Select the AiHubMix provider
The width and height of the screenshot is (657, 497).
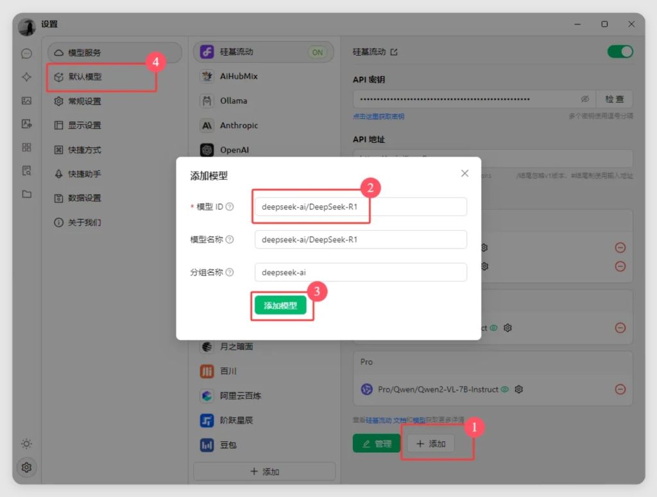(263, 76)
